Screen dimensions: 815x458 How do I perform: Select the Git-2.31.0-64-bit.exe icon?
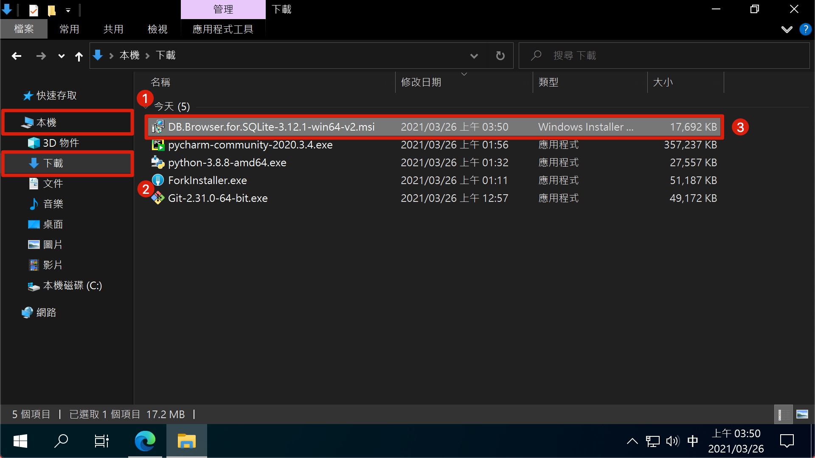158,198
